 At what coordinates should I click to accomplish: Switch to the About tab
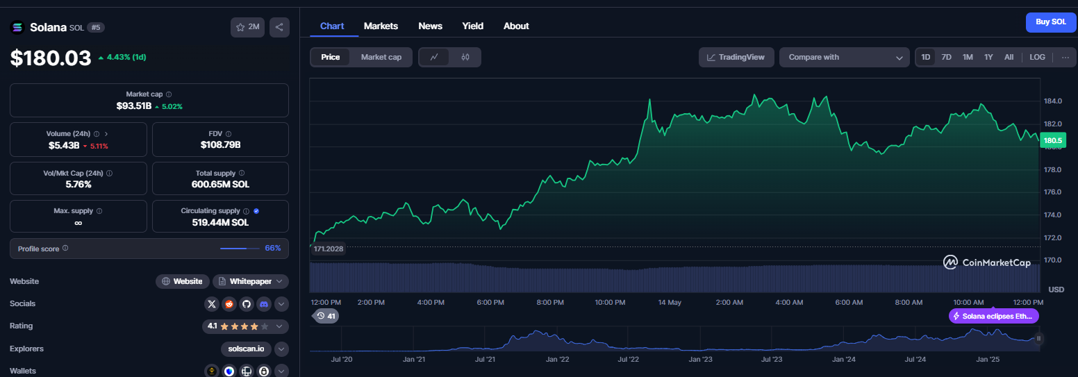tap(516, 26)
